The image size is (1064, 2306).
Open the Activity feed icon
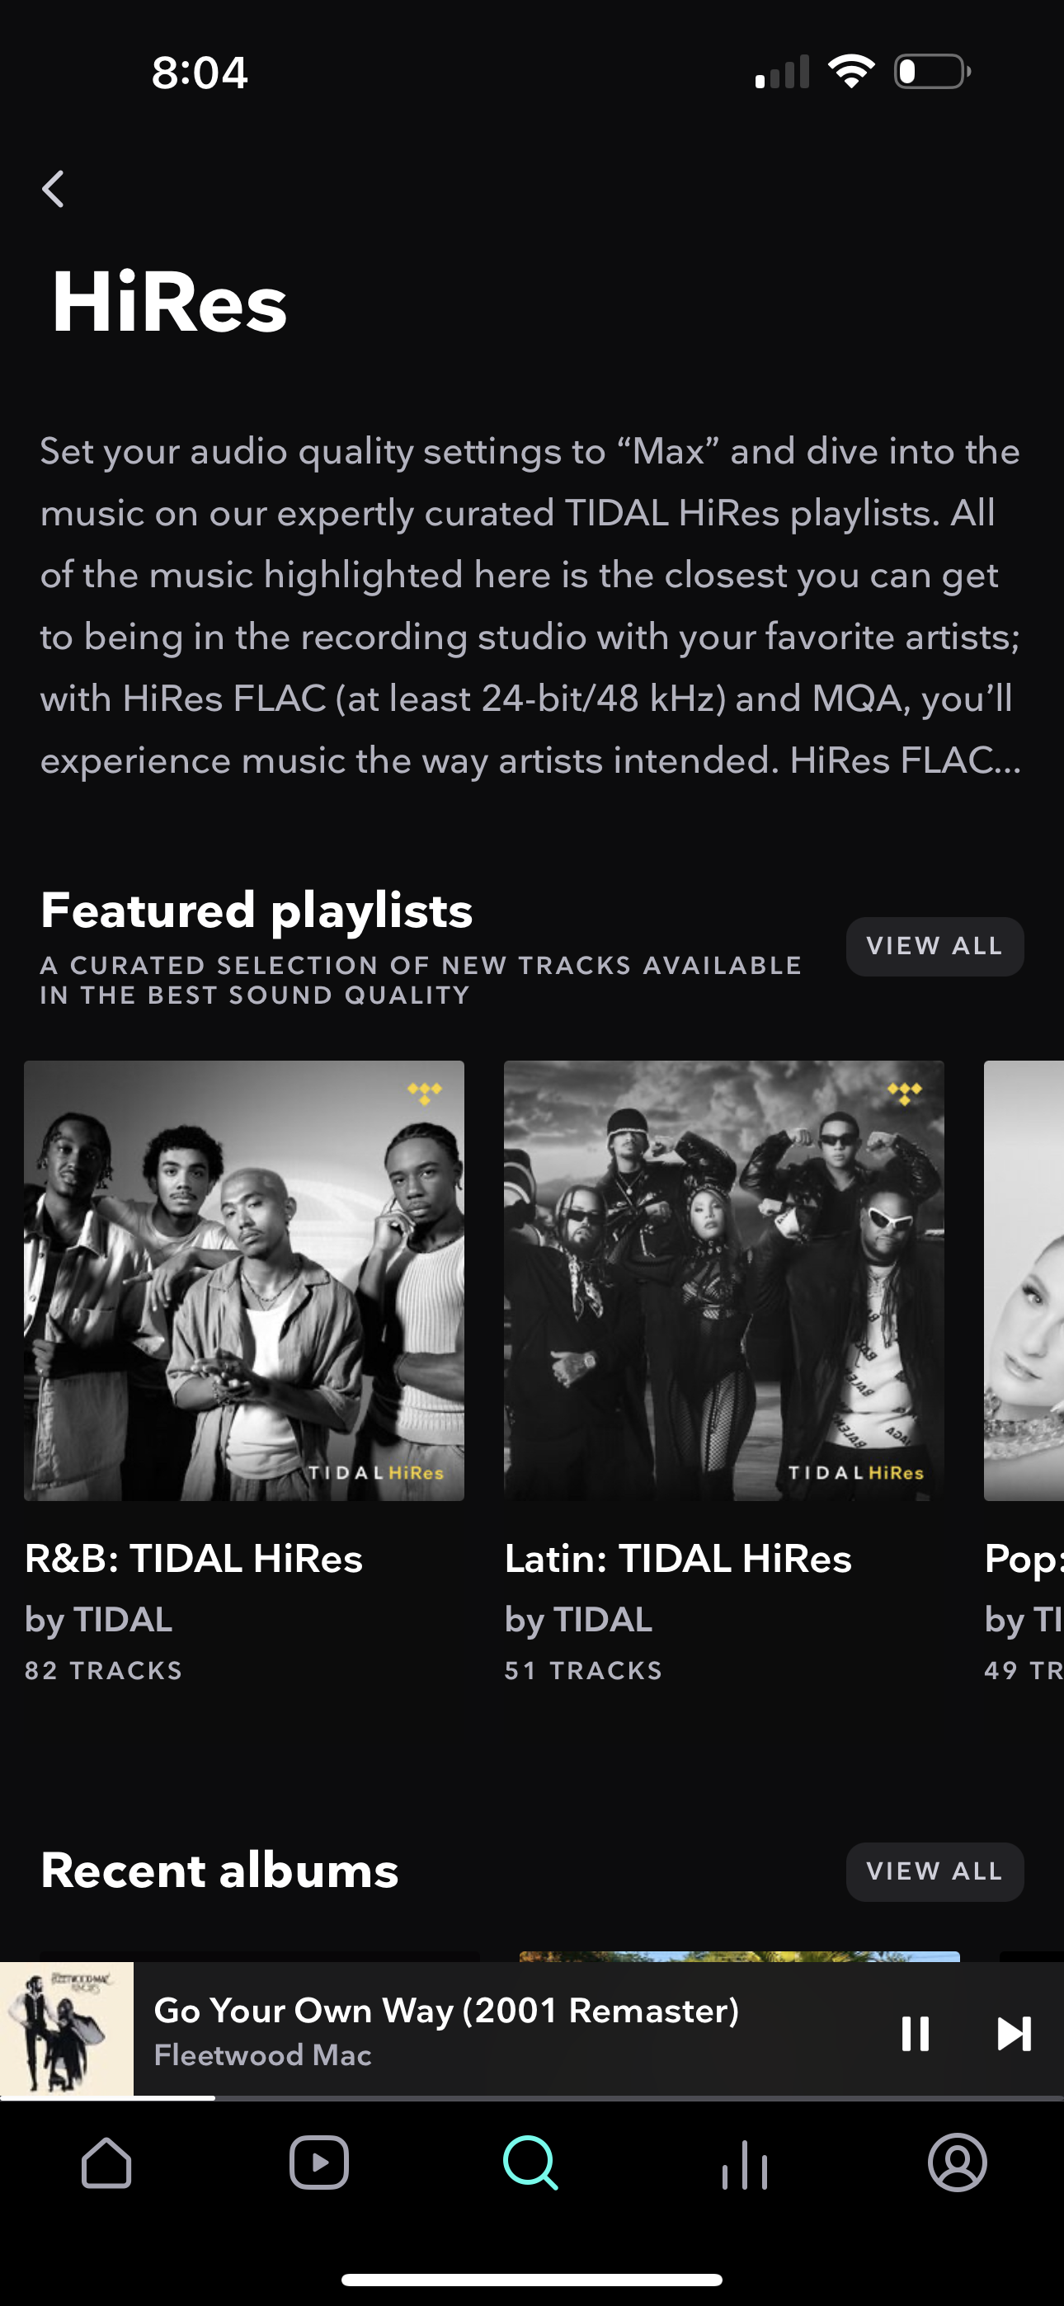coord(744,2167)
